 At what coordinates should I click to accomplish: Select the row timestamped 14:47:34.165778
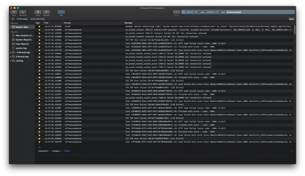click(164, 142)
